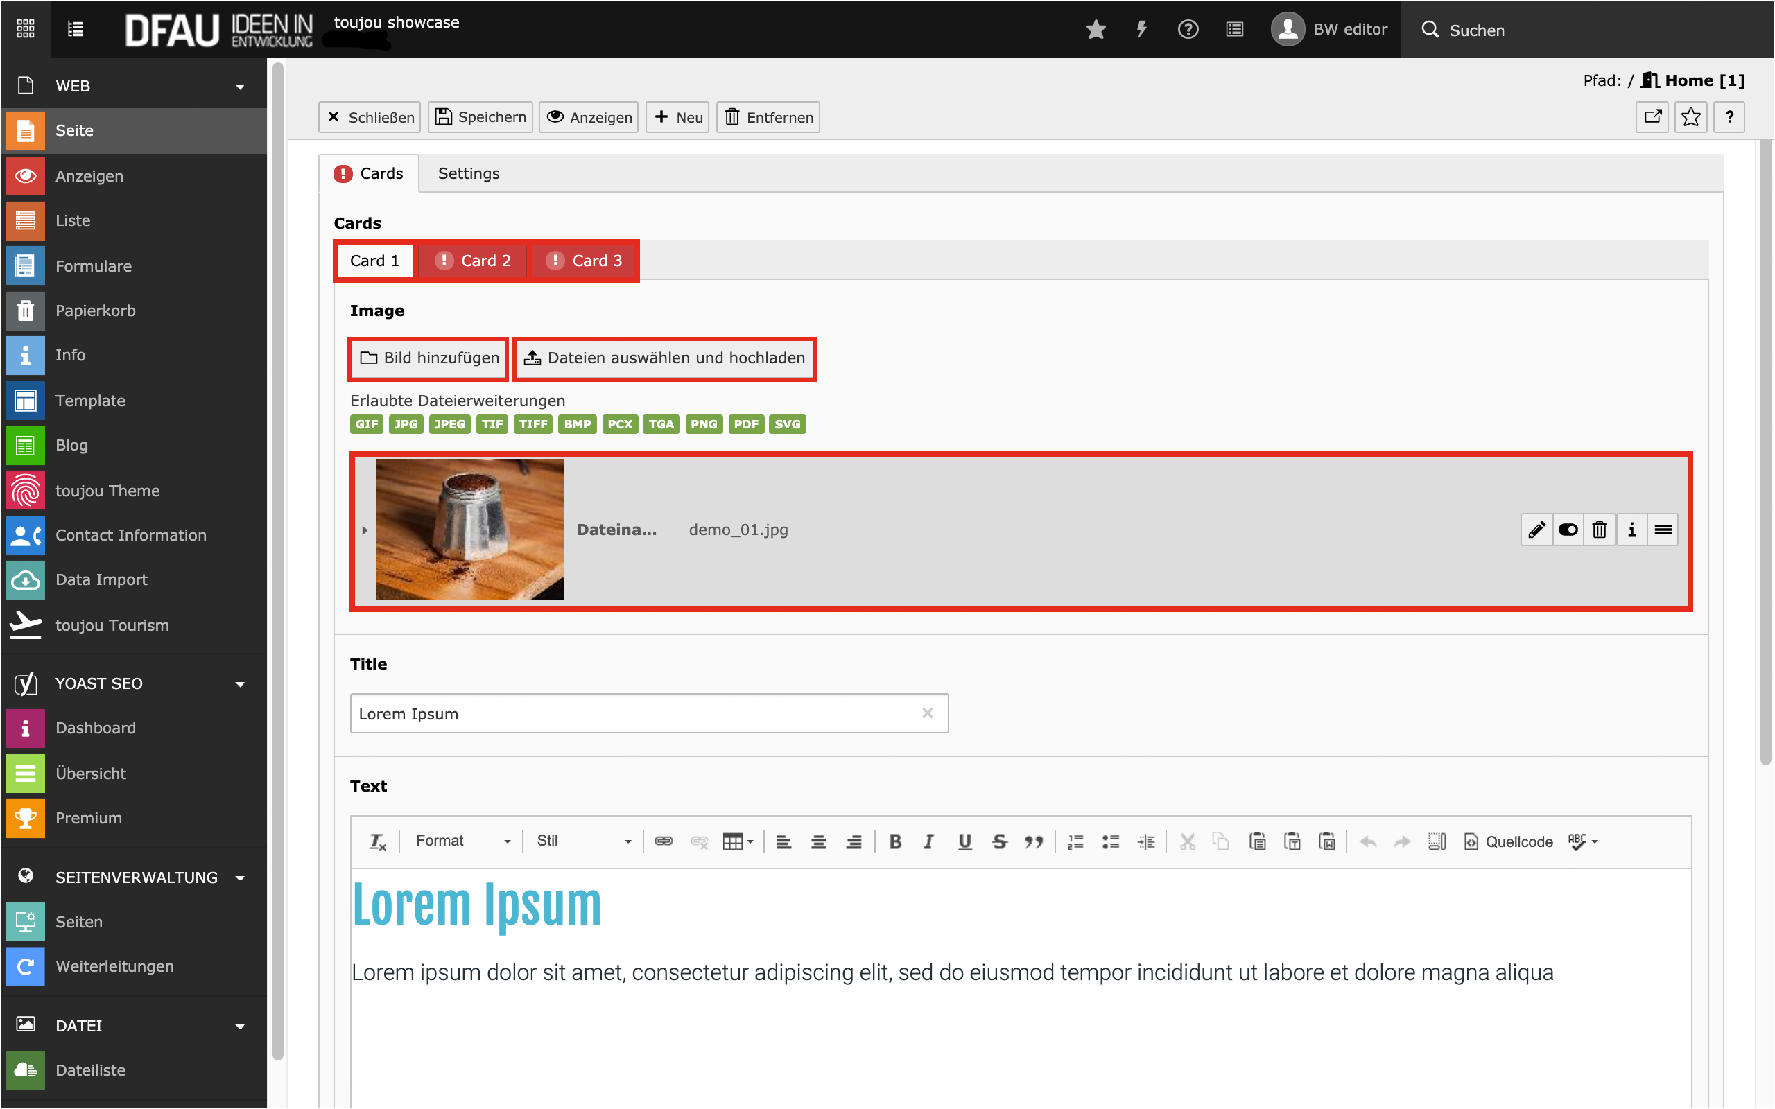Collapse the SEITENVERWALTUNG group
Viewport: 1775px width, 1109px height.
click(134, 877)
